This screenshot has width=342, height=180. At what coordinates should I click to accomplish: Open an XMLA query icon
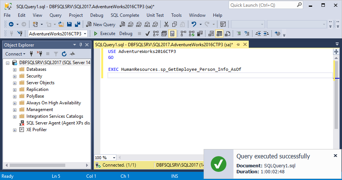(x=147, y=24)
